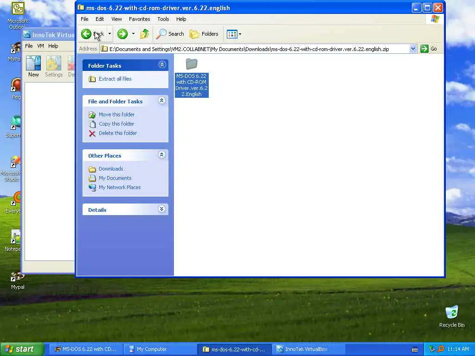Open the Back history dropdown arrow
This screenshot has height=356, width=475.
tap(109, 34)
